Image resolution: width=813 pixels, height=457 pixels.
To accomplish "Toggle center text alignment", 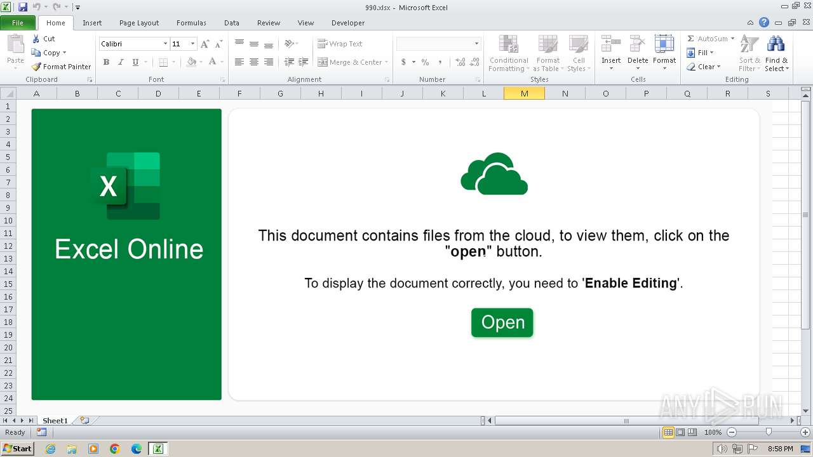I will (x=254, y=62).
